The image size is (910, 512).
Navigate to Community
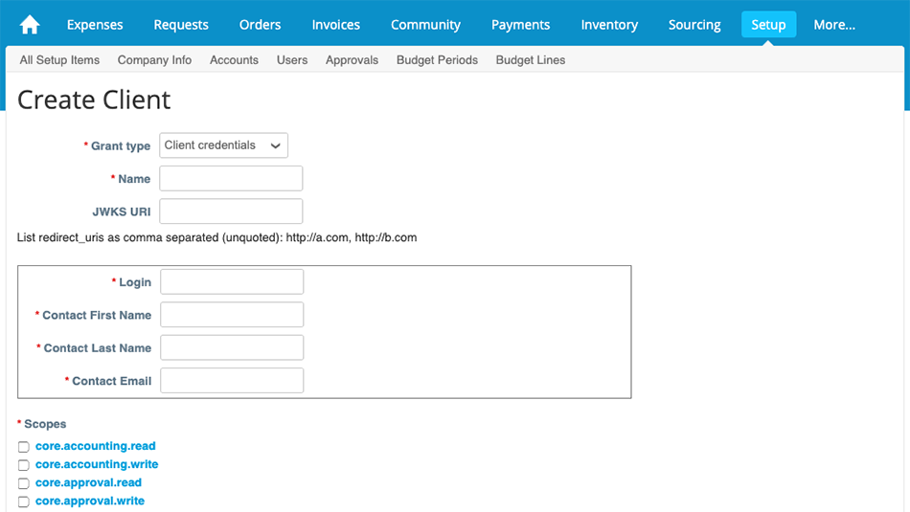(x=425, y=25)
